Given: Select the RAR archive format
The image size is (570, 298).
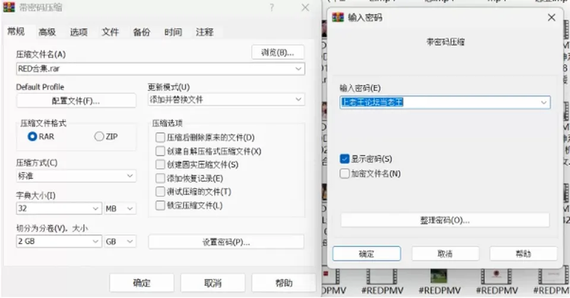Looking at the screenshot, I should click(x=32, y=136).
